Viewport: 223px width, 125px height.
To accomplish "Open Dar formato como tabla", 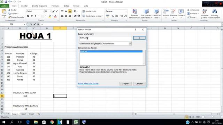I will click(146, 14).
